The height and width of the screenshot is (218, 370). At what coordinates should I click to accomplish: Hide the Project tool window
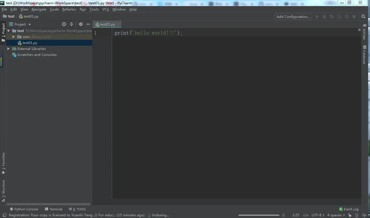[x=88, y=24]
